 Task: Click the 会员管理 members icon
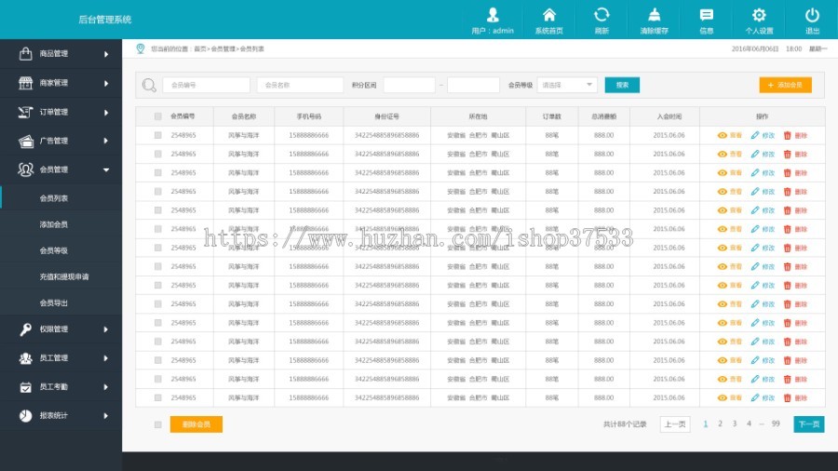pos(26,169)
